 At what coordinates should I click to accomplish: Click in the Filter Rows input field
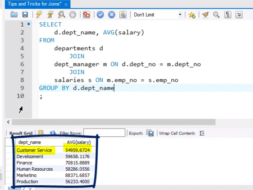(x=104, y=133)
